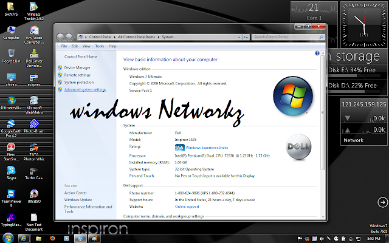
Task: Select New Text Document desktop icon
Action: [34, 222]
